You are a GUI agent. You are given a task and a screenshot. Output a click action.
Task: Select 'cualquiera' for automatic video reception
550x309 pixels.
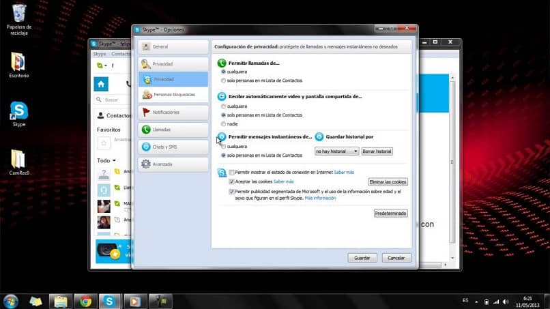tap(223, 106)
